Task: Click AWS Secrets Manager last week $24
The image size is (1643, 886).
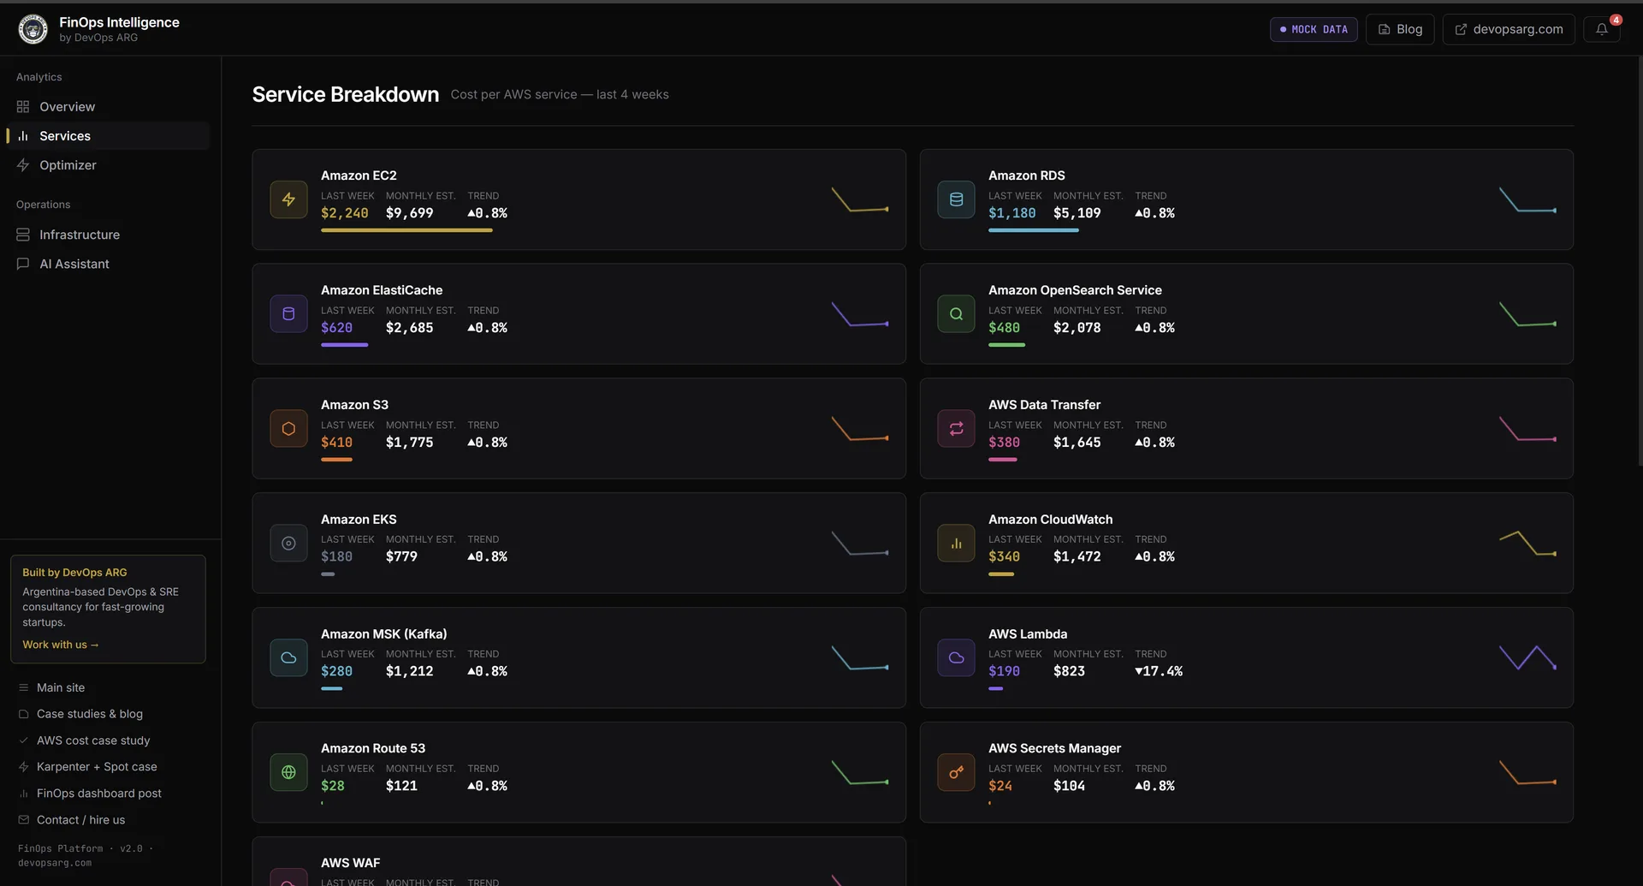Action: (1000, 786)
